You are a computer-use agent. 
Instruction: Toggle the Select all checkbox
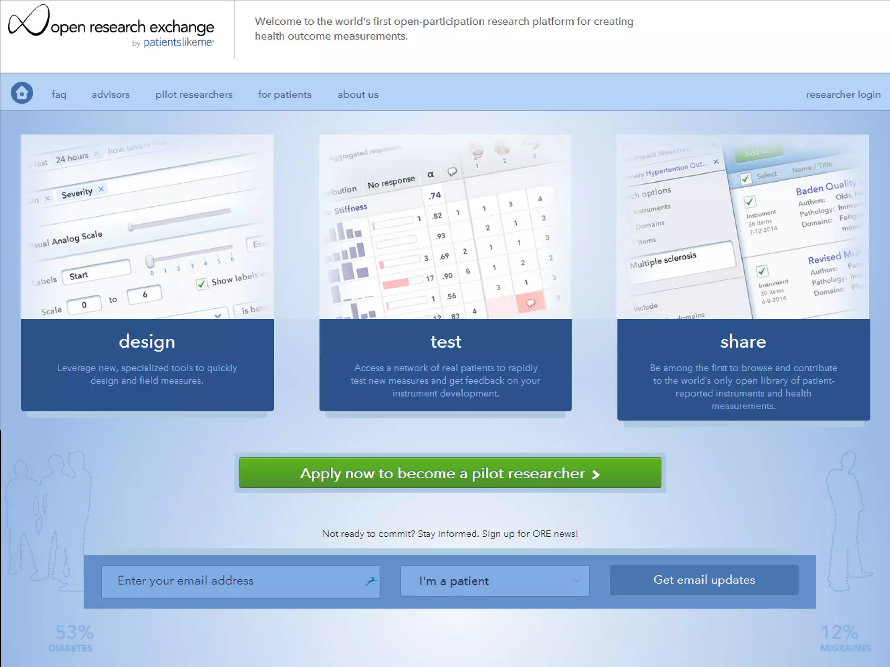click(x=746, y=178)
